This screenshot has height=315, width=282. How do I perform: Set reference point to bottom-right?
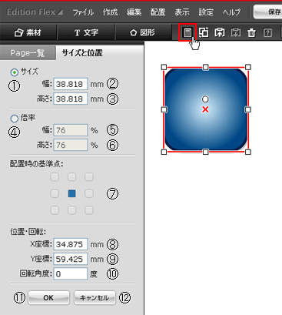point(89,210)
